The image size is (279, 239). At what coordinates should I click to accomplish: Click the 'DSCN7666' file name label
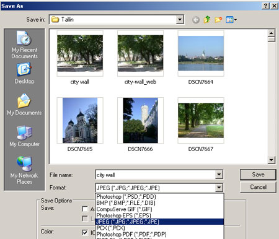(x=140, y=149)
